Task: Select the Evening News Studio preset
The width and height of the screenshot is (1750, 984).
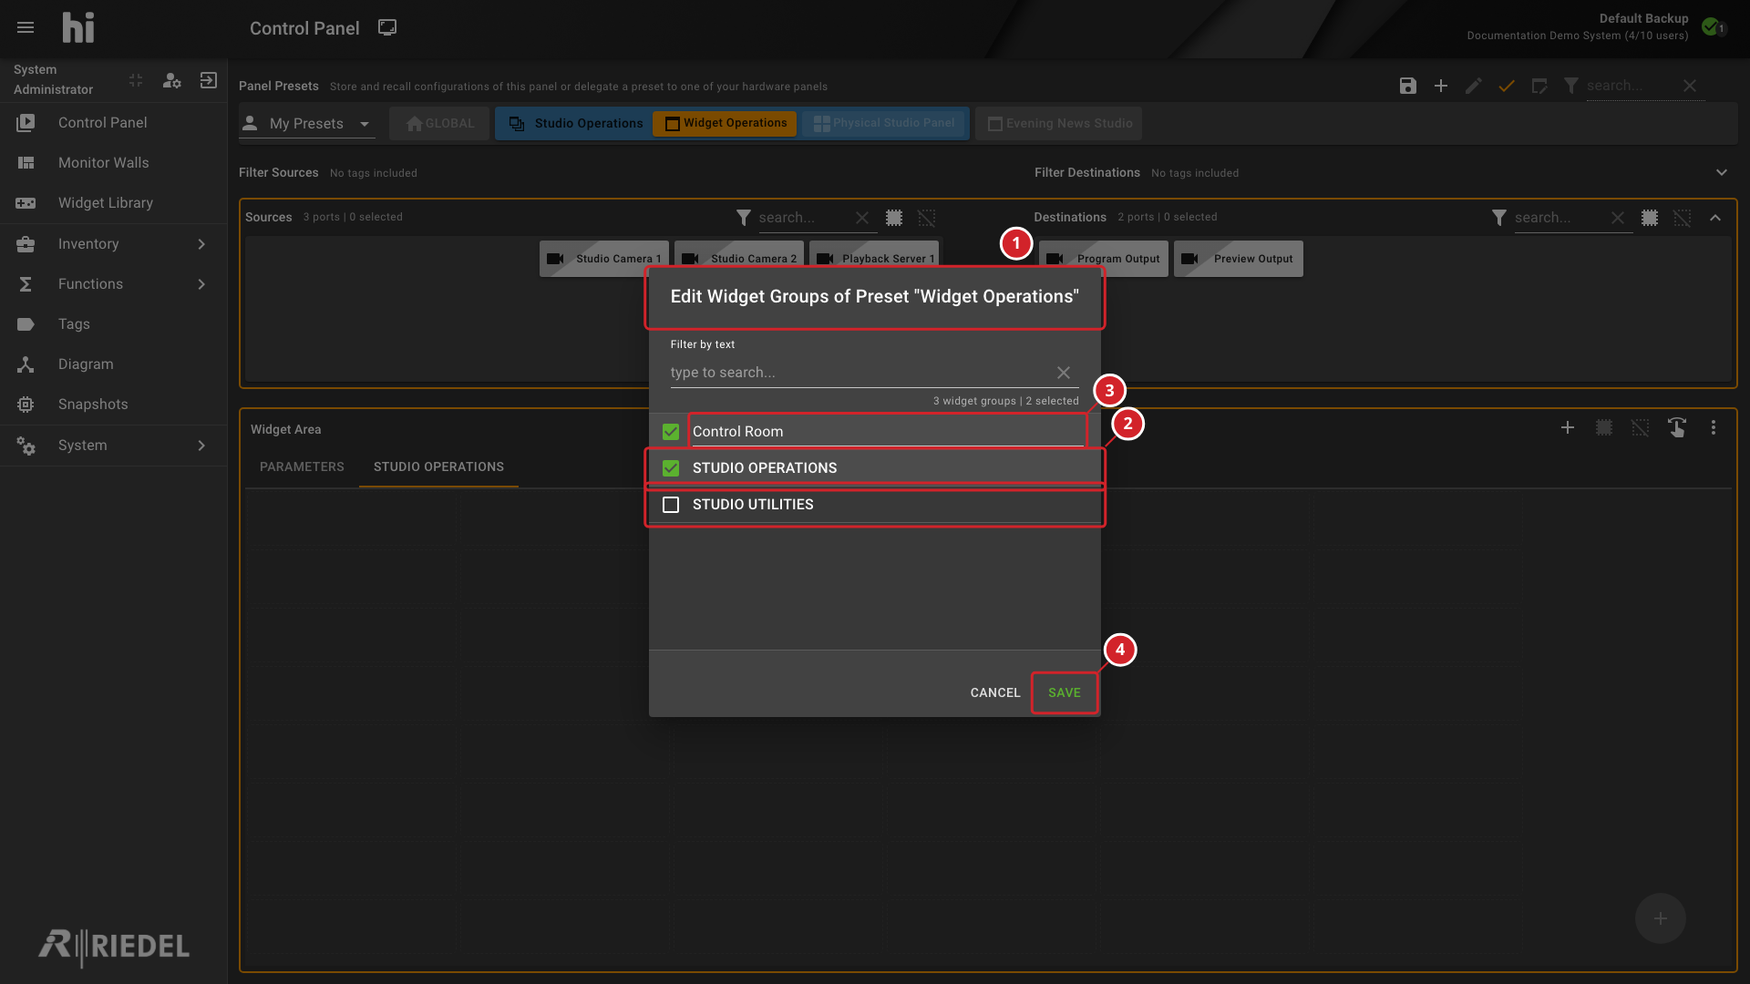Action: click(x=1059, y=123)
